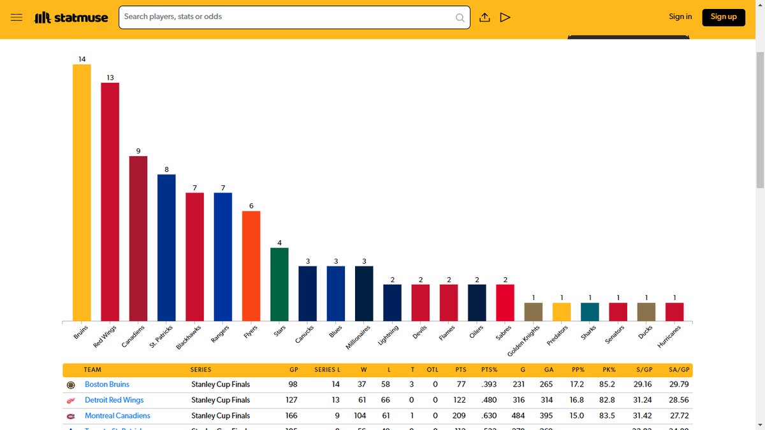This screenshot has height=430, width=765.
Task: Click the Red Wings bar showing 13
Action: (110, 202)
